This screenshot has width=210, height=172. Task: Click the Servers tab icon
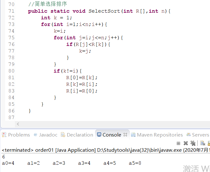pos(189,135)
